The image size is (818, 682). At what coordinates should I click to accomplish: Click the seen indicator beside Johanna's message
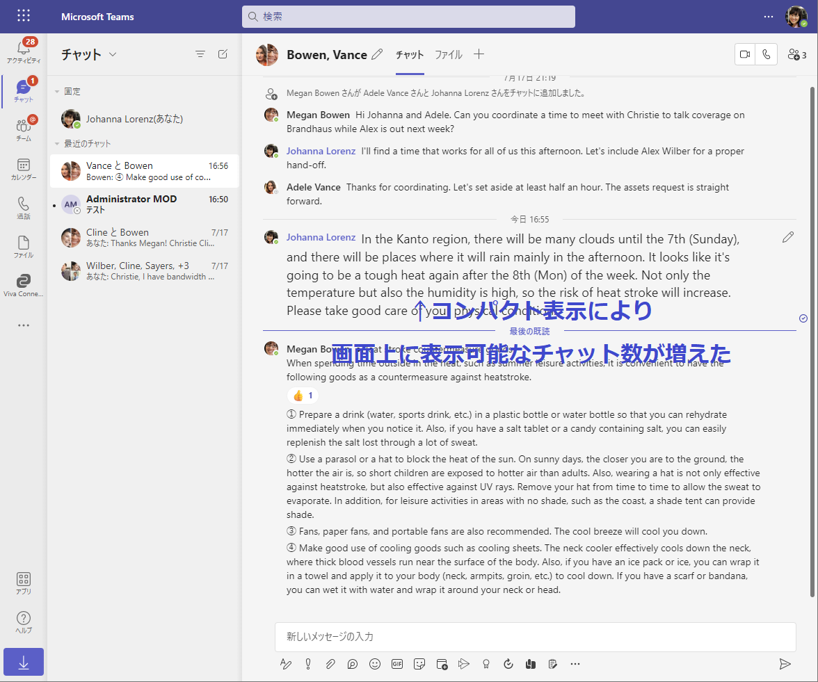click(x=803, y=318)
